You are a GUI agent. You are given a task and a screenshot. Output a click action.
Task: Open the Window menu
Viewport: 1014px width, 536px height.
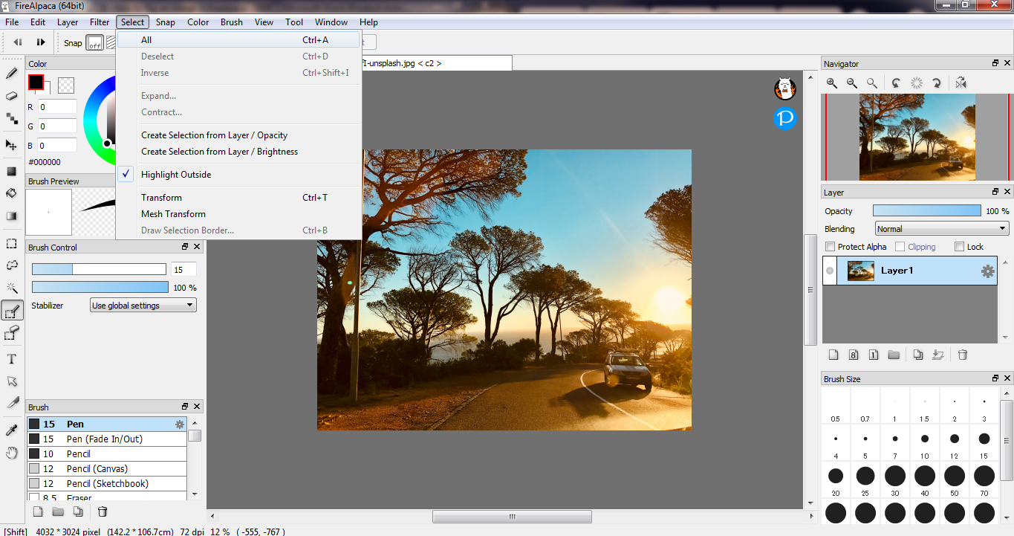331,22
